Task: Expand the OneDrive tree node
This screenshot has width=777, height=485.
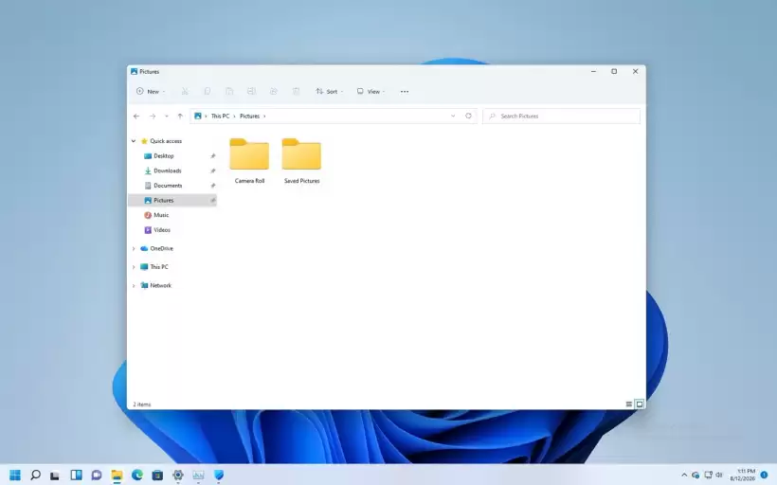Action: click(134, 249)
